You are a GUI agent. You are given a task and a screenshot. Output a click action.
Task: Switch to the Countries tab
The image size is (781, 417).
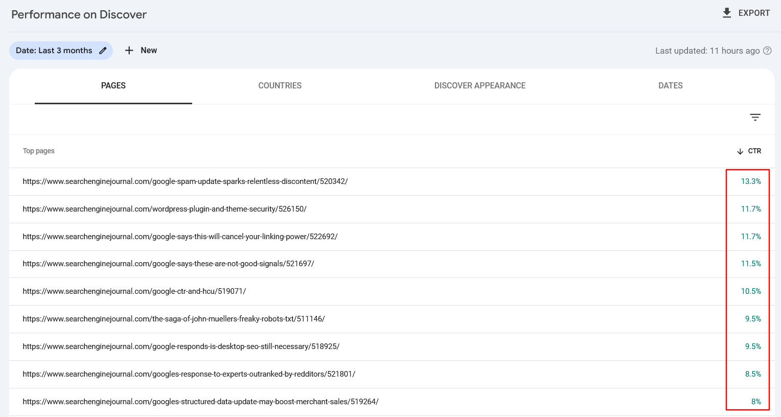coord(280,86)
